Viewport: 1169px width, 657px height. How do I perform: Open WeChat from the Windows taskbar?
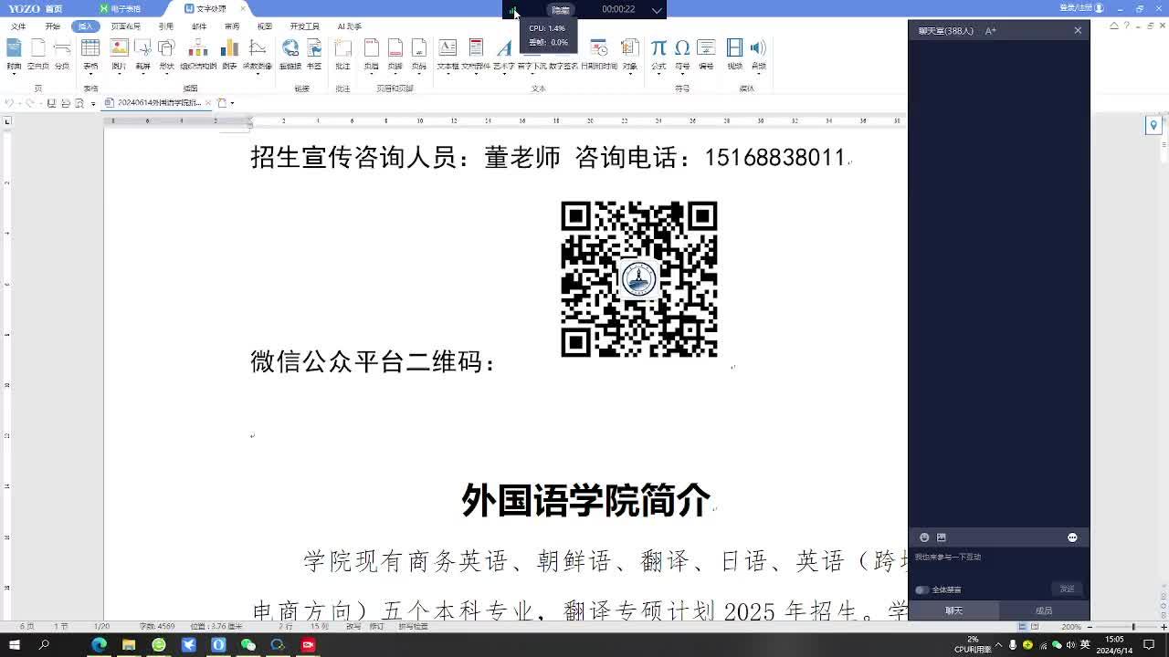247,645
